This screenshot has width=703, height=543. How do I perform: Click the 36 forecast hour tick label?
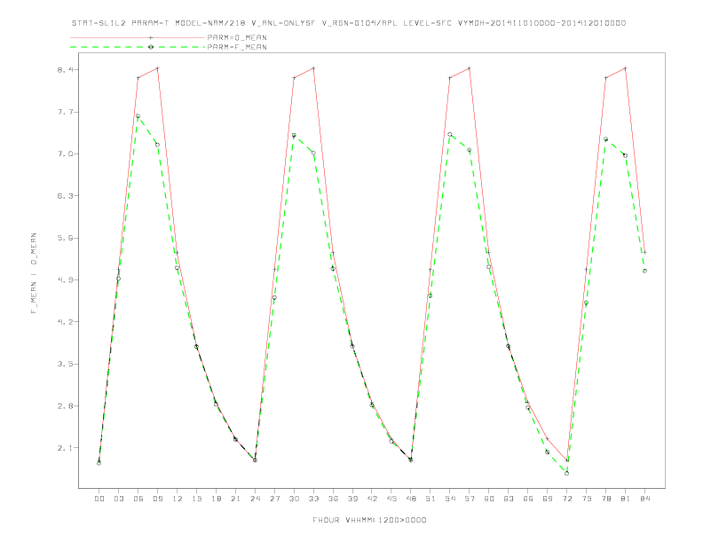click(333, 499)
